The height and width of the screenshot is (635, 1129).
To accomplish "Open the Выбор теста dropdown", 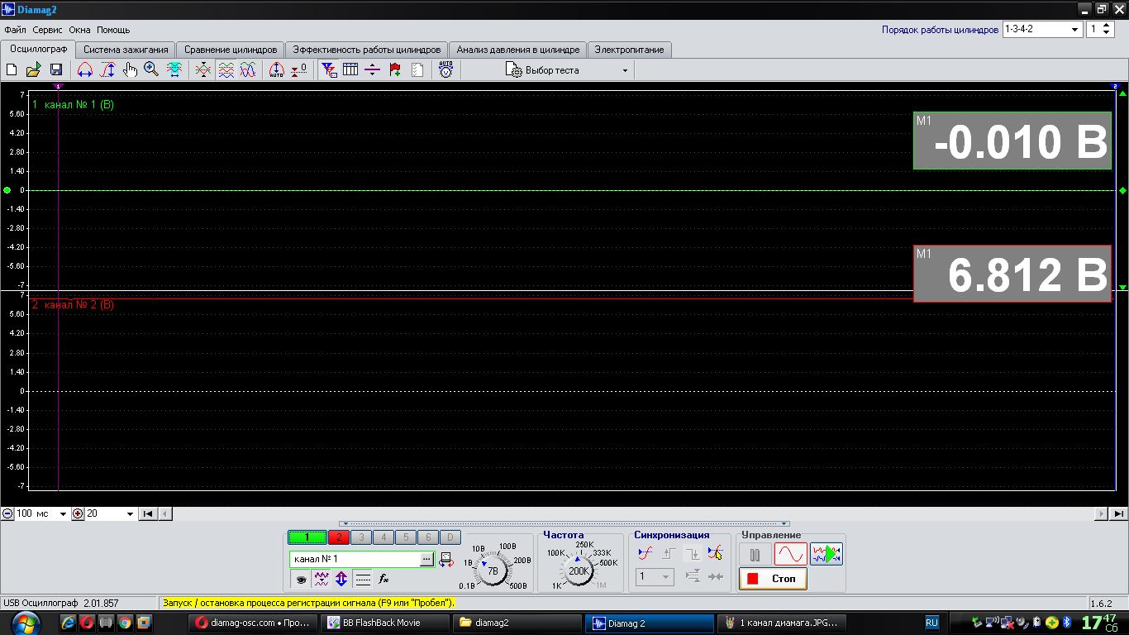I will pos(625,70).
